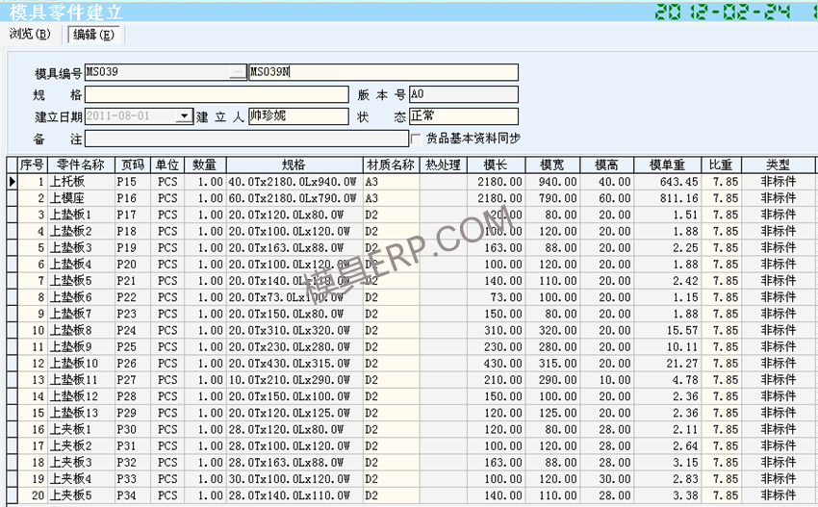Switch to the 浏览(B) tab

(29, 35)
